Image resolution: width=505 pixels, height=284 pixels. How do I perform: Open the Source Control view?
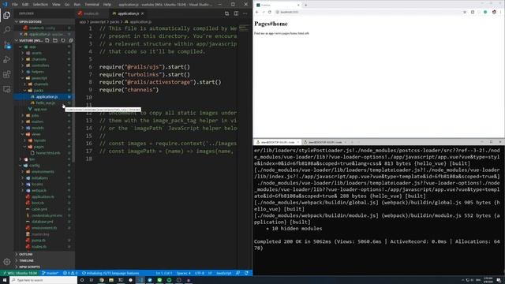pos(7,45)
